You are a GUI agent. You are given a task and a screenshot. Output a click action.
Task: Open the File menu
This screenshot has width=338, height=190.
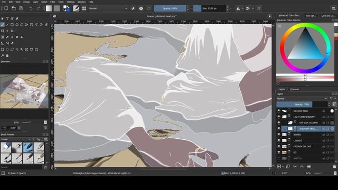(x=4, y=2)
